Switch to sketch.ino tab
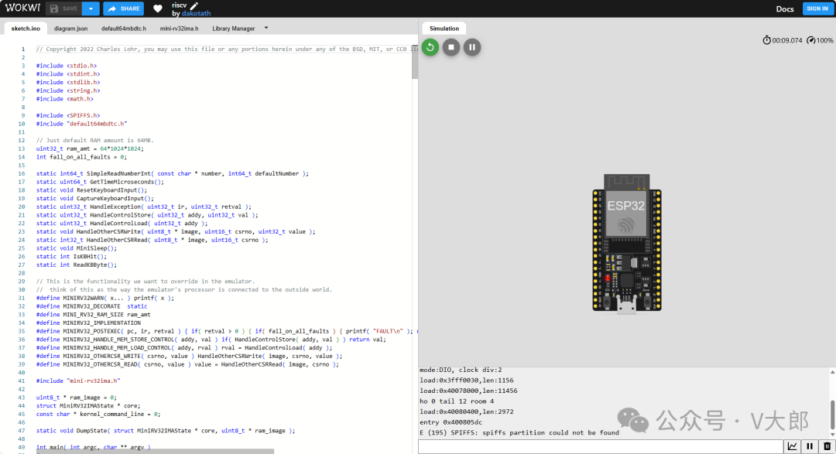Image resolution: width=836 pixels, height=454 pixels. [x=26, y=29]
